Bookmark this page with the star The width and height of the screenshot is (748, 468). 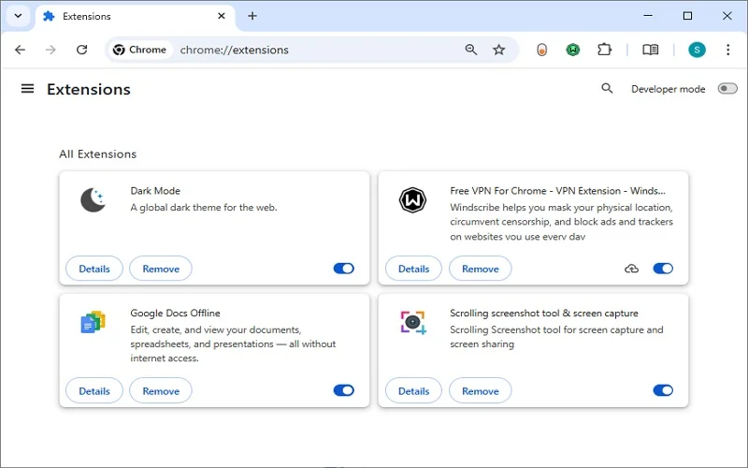[499, 50]
